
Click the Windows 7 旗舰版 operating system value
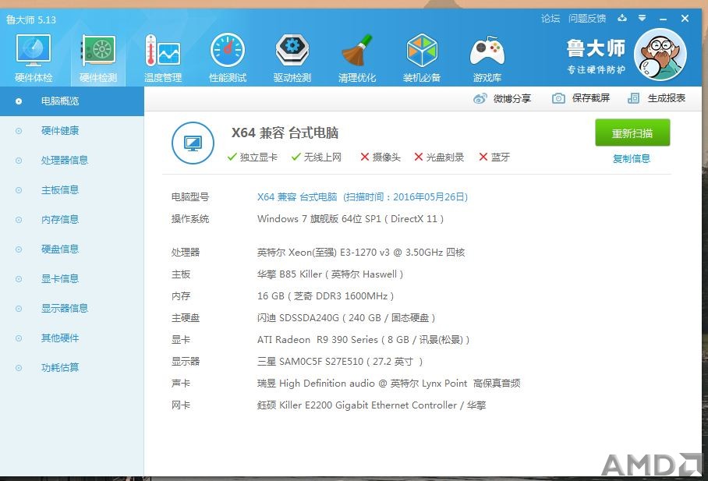point(350,219)
